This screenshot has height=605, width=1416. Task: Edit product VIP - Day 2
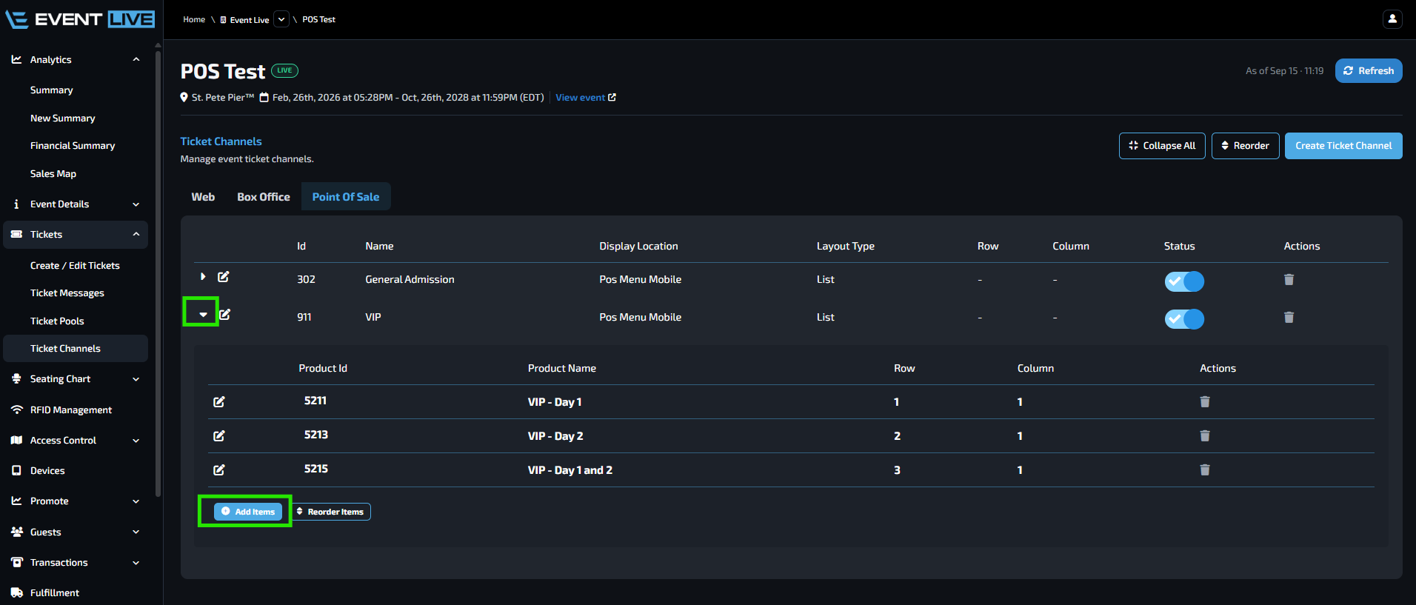219,436
